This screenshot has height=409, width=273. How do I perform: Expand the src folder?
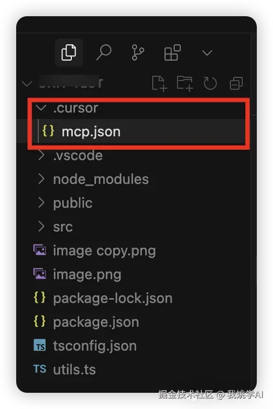pos(42,227)
